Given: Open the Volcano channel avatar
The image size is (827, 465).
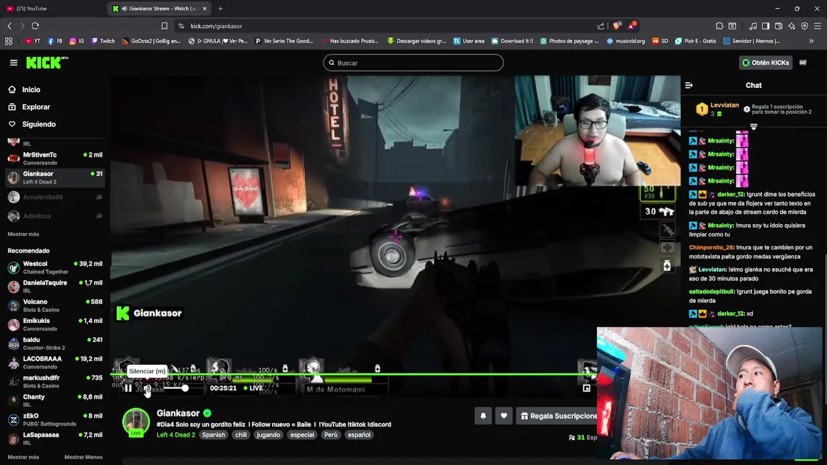Looking at the screenshot, I should coord(14,305).
